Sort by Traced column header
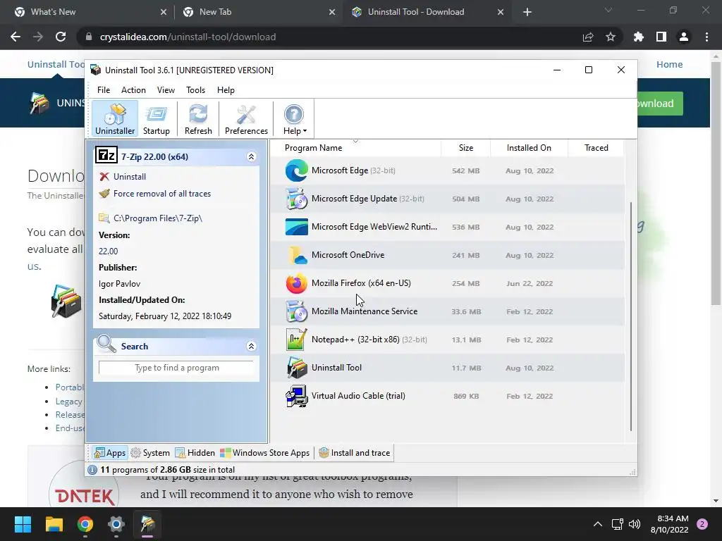The height and width of the screenshot is (541, 722). point(596,148)
